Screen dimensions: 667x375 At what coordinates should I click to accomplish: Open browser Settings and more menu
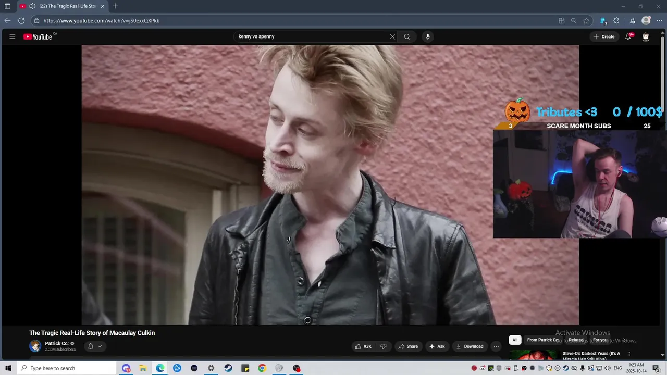659,21
